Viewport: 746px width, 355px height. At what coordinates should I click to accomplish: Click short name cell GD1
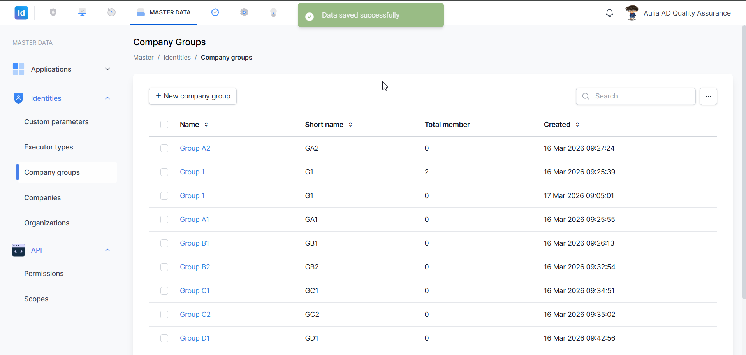coord(311,338)
